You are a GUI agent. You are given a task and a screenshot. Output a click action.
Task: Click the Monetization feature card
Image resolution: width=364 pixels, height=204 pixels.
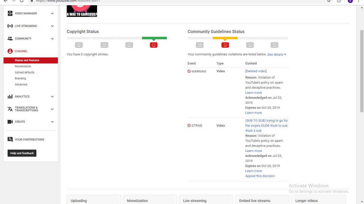(x=150, y=199)
